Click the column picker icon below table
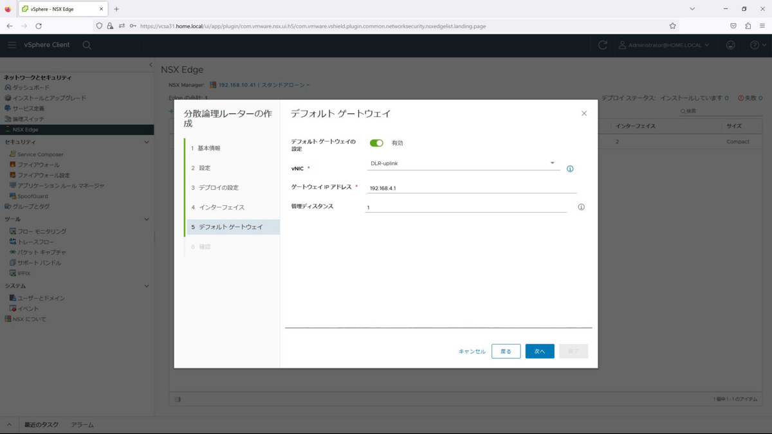The height and width of the screenshot is (434, 772). click(178, 399)
